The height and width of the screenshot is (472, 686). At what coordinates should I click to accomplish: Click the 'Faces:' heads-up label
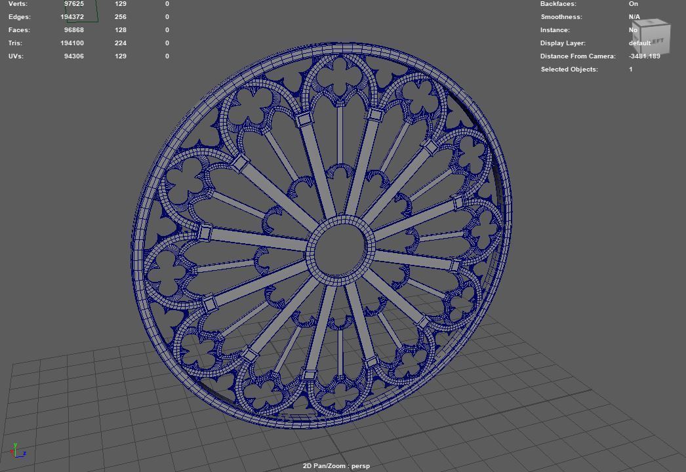click(19, 29)
